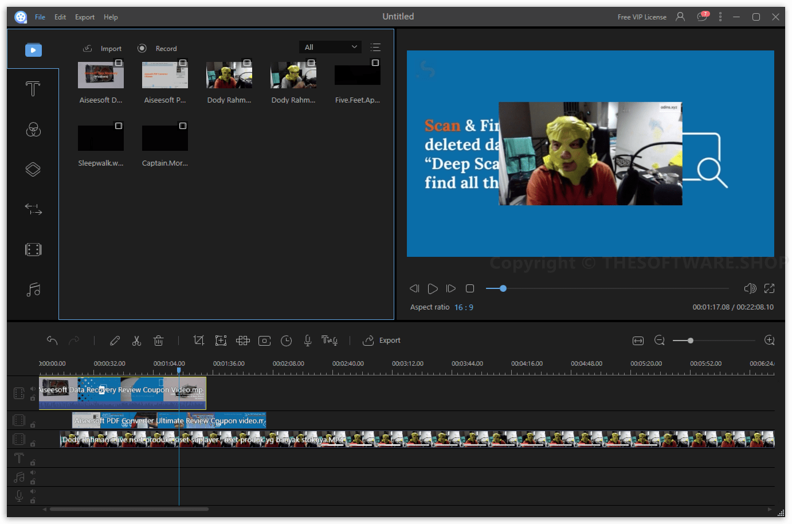Select the Aiseesoft D... media thumbnail

101,75
